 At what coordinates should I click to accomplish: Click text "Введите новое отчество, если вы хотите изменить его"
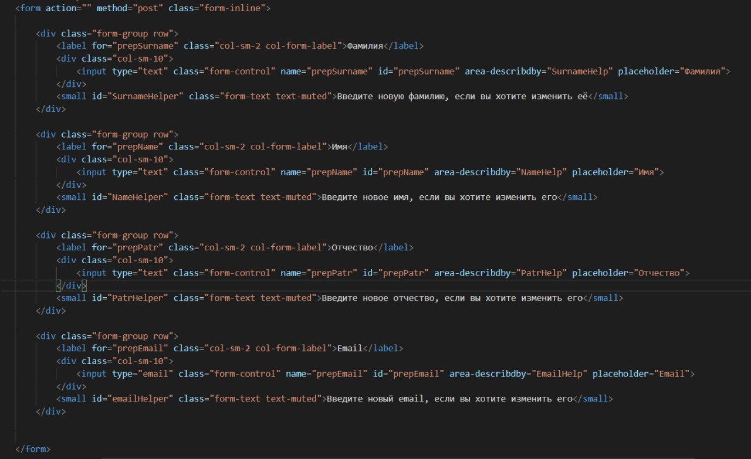pos(452,298)
